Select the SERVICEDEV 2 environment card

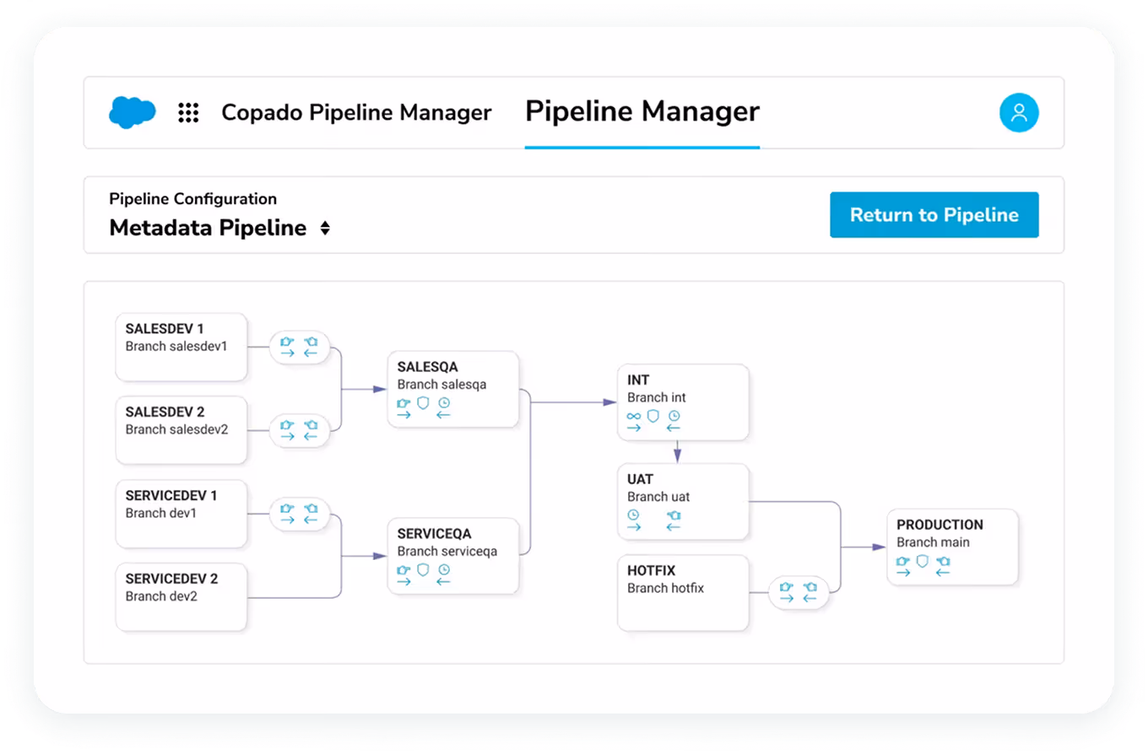pos(181,596)
